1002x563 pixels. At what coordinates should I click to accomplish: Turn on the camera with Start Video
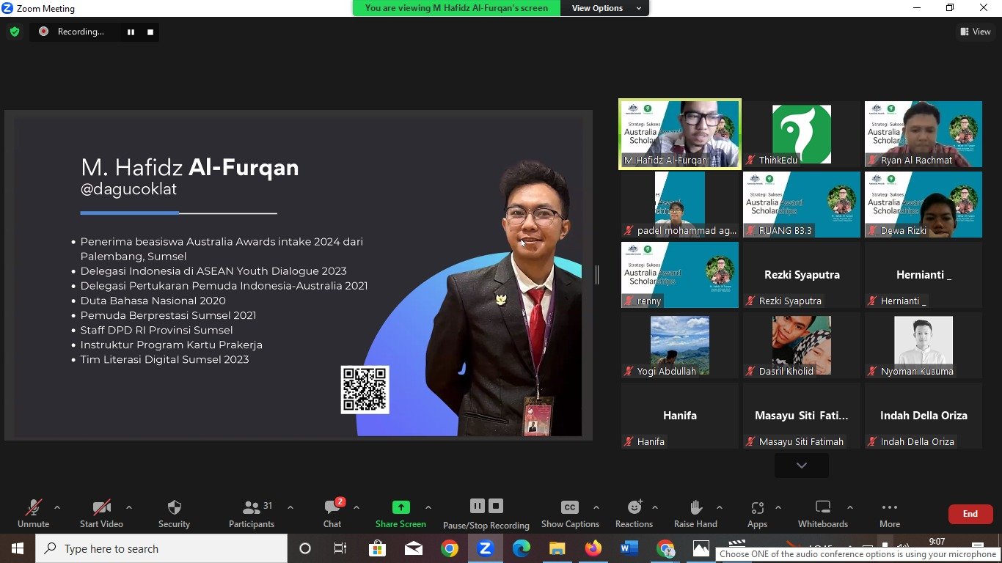point(101,508)
